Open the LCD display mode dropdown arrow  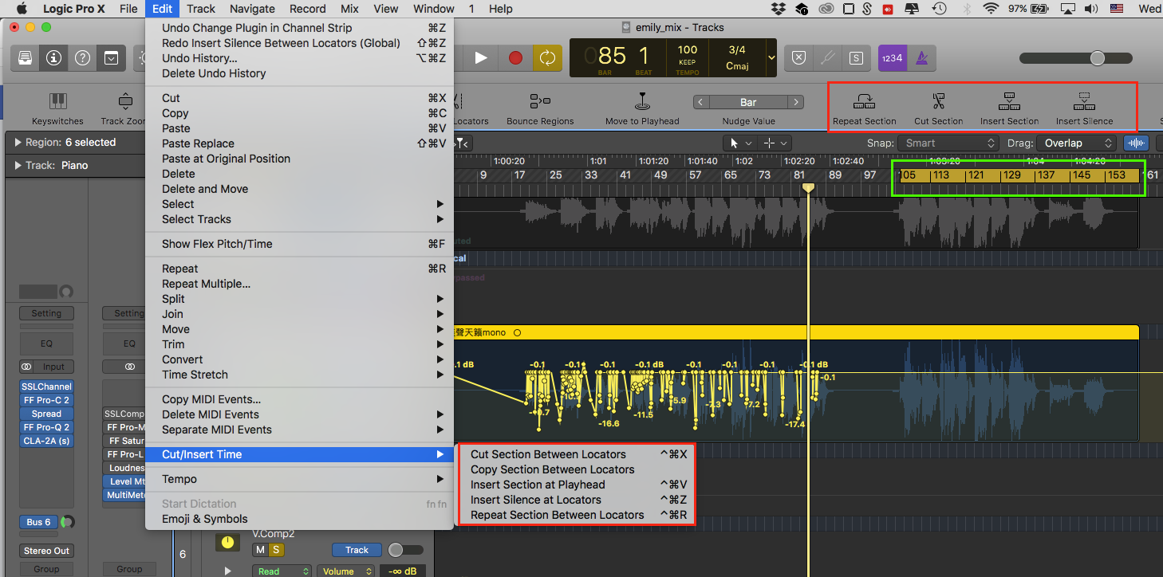pos(771,58)
